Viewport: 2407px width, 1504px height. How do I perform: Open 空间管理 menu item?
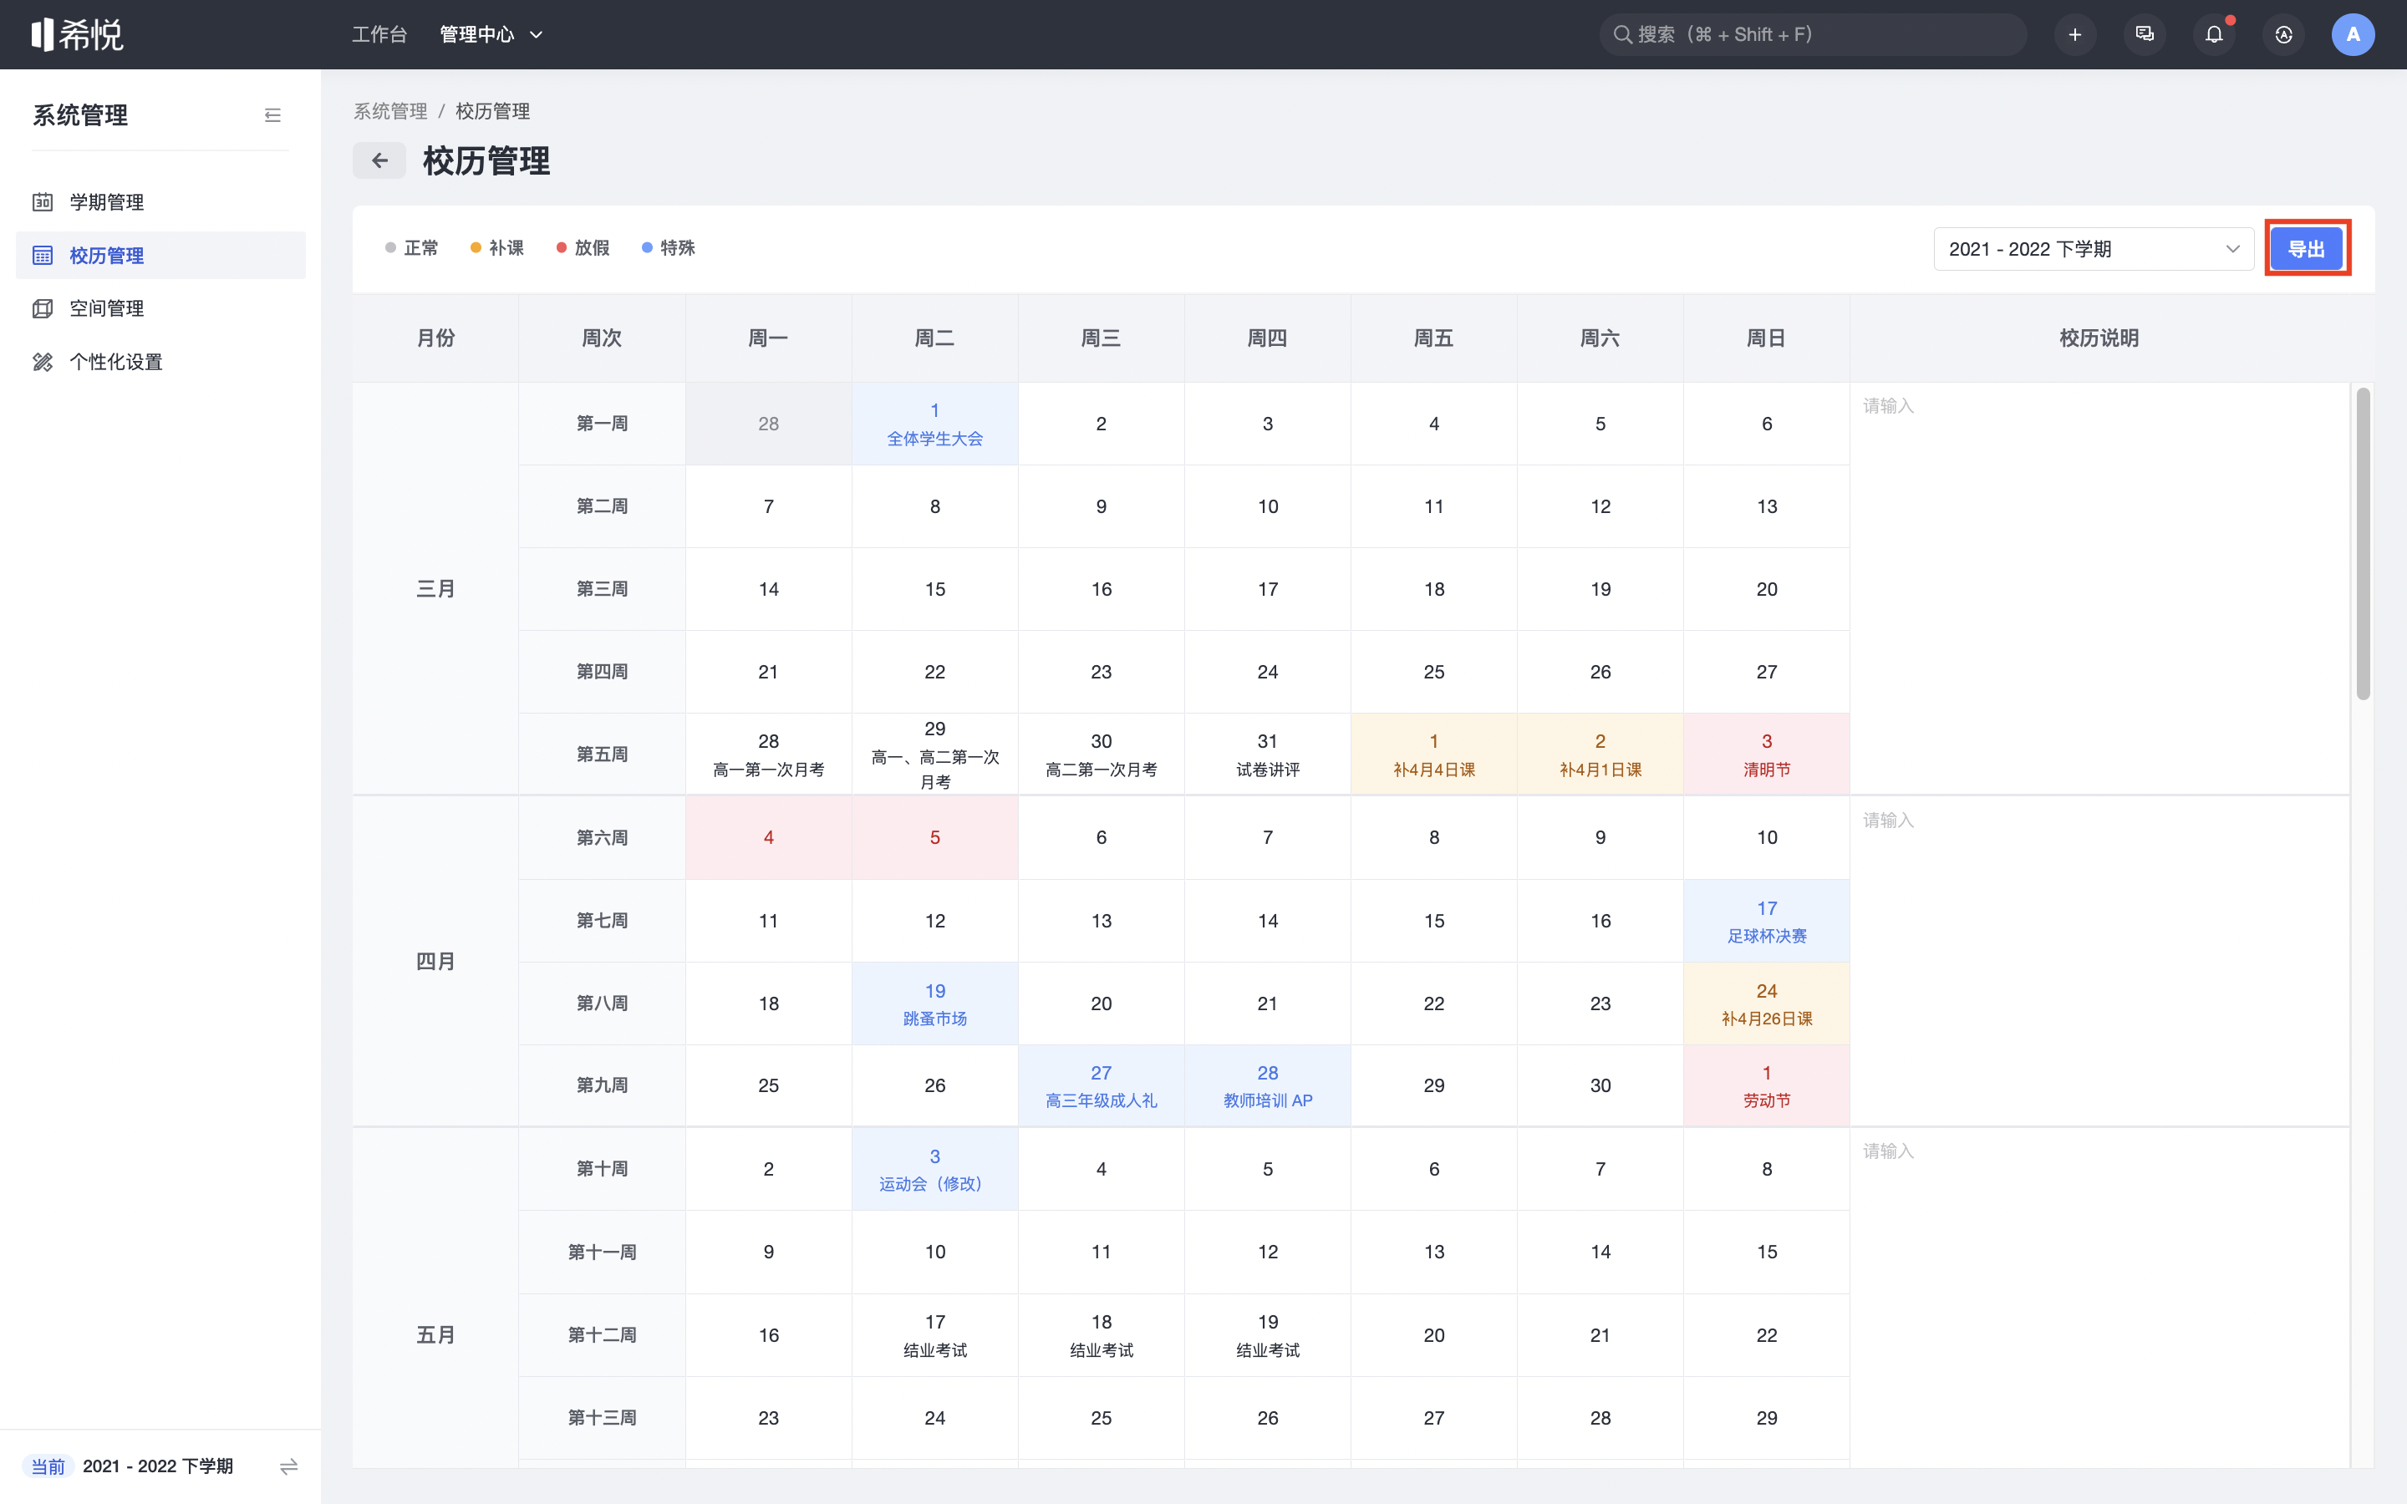pyautogui.click(x=160, y=308)
